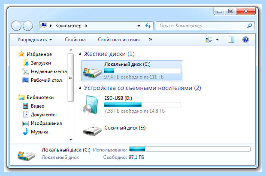Click the computer icon in the address bar

43,26
